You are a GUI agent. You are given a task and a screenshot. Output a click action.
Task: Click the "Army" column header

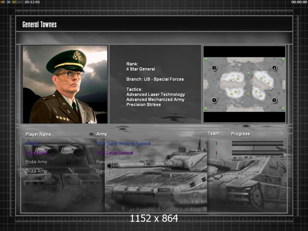[x=102, y=134]
